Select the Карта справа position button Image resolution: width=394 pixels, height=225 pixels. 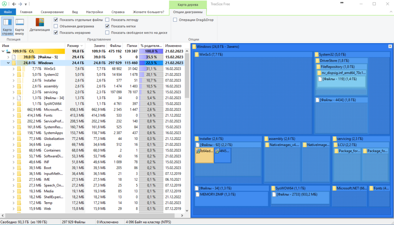[7, 27]
